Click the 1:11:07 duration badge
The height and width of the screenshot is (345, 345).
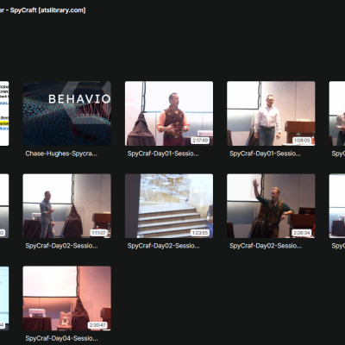98,233
